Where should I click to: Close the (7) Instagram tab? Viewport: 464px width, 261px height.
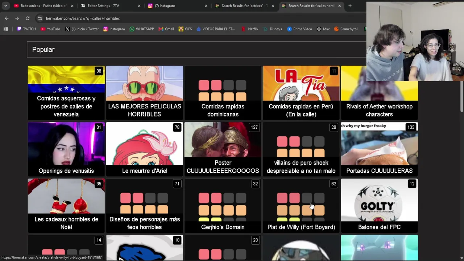click(x=206, y=6)
